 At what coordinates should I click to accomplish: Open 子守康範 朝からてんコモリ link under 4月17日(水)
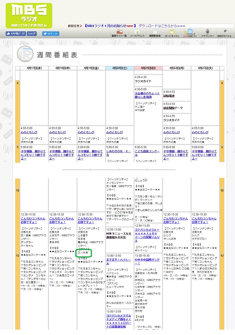point(33,155)
